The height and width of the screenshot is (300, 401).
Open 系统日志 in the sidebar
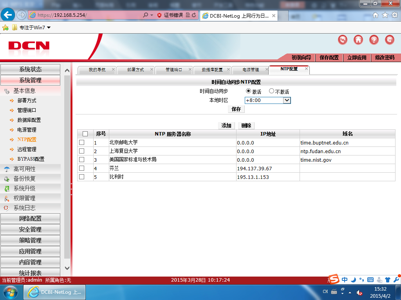click(30, 208)
